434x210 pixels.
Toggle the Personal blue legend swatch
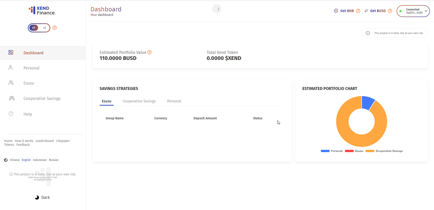(325, 151)
